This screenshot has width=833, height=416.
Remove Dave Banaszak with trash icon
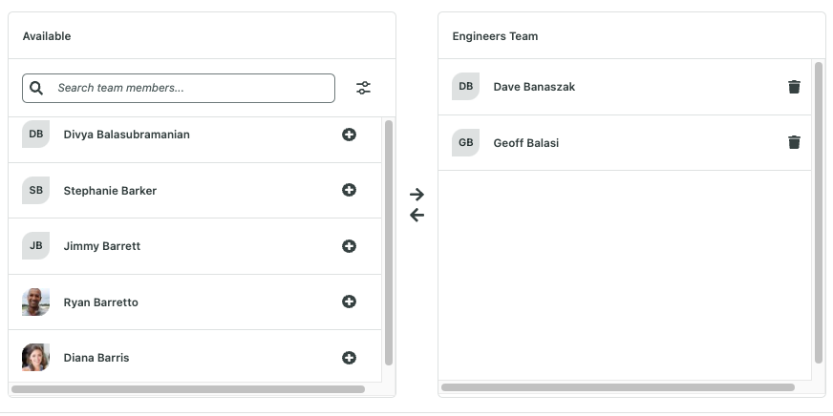point(794,87)
